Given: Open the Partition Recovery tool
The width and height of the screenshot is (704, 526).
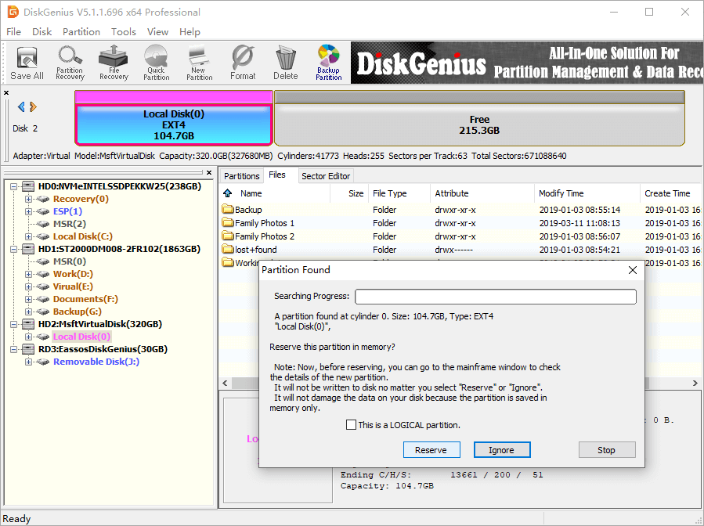Looking at the screenshot, I should pos(70,63).
